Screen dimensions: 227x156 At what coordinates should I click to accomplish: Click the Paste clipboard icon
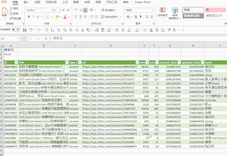click(x=5, y=10)
